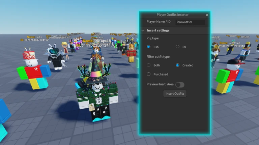Enable the Preview Insrt. Area toggle
Screen dimensions: 259x145
179,85
